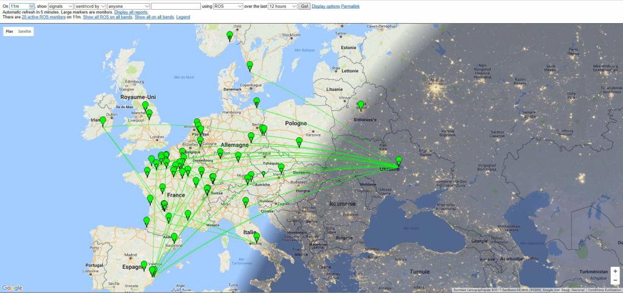Click the 'Display all reports' link
The height and width of the screenshot is (293, 623).
(x=131, y=12)
